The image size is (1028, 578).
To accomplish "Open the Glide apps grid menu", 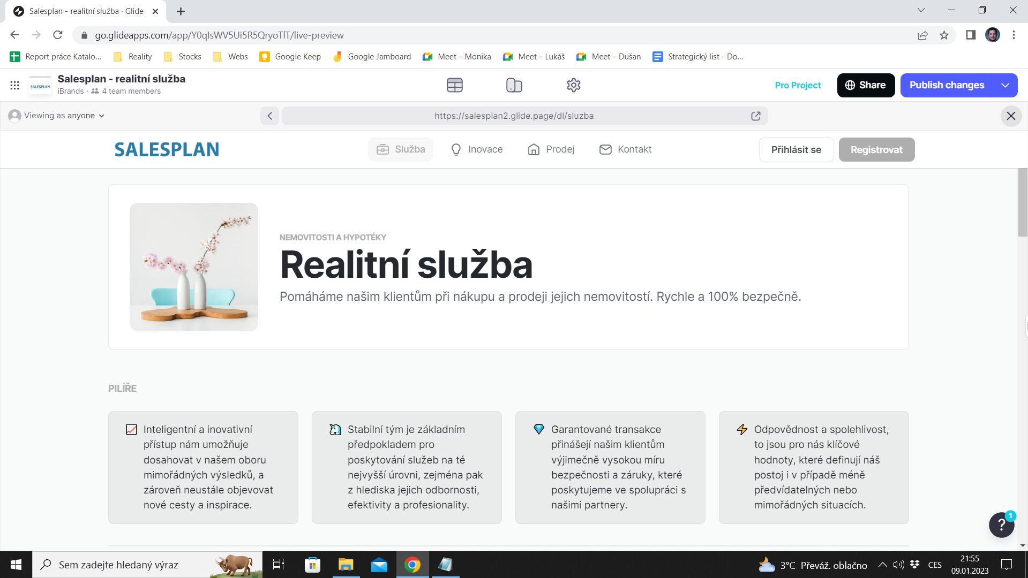I will 15,85.
